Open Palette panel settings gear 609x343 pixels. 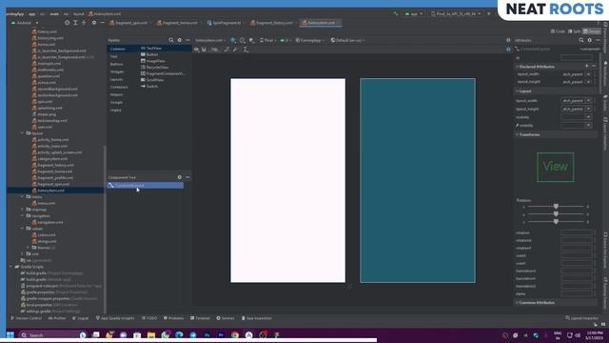[180, 40]
